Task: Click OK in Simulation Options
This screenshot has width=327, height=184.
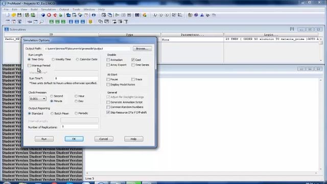Action: [x=74, y=139]
